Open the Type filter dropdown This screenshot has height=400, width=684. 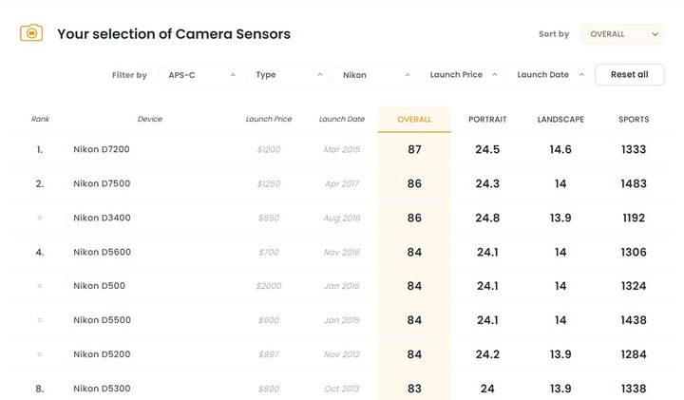point(288,75)
